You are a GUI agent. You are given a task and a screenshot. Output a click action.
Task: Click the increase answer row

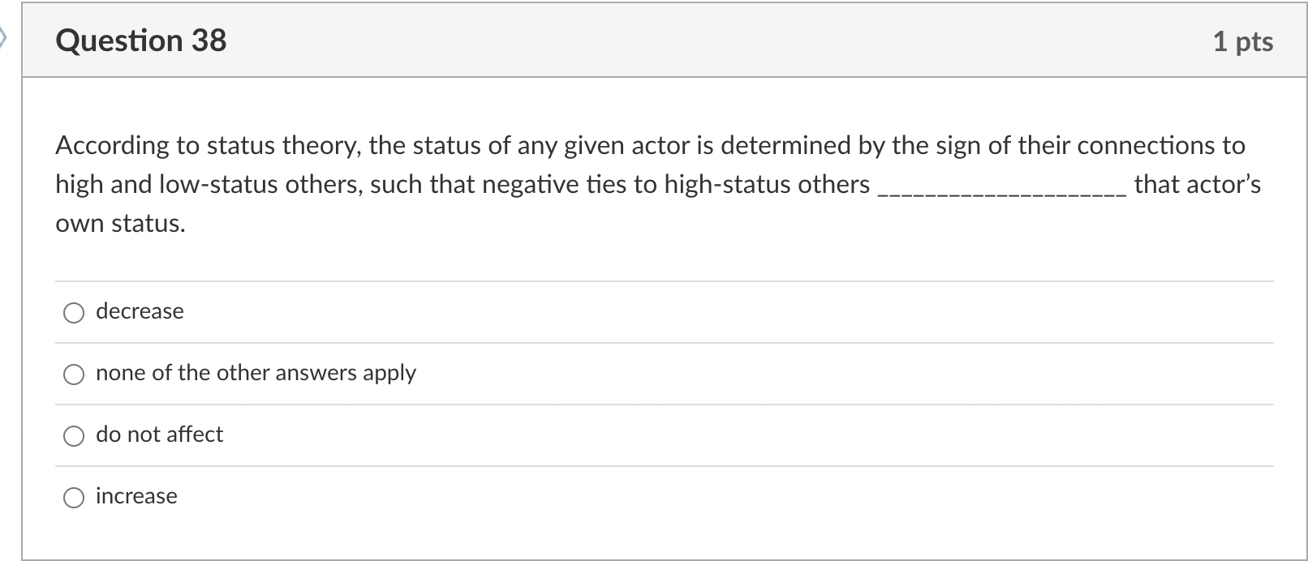coord(649,497)
